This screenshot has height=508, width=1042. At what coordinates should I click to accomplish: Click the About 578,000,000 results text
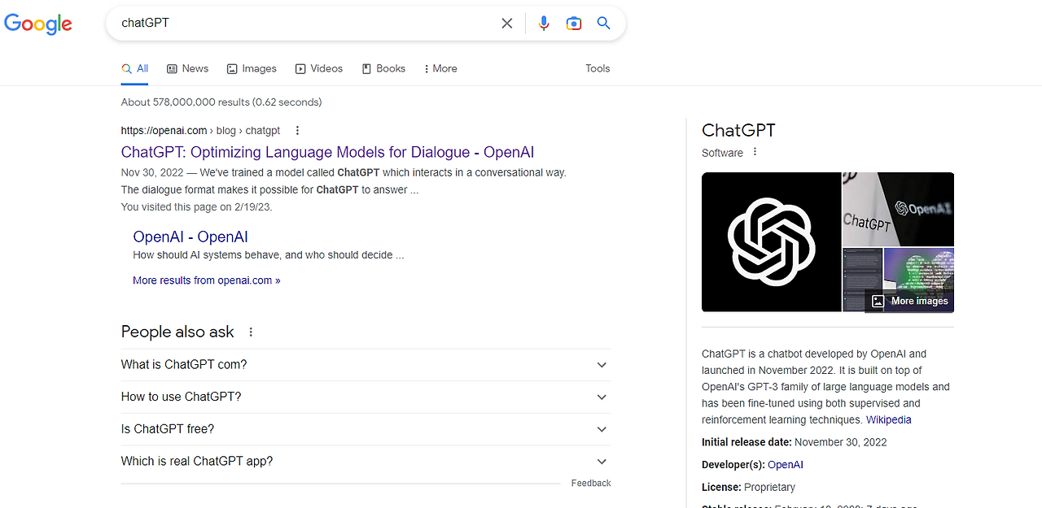(221, 102)
